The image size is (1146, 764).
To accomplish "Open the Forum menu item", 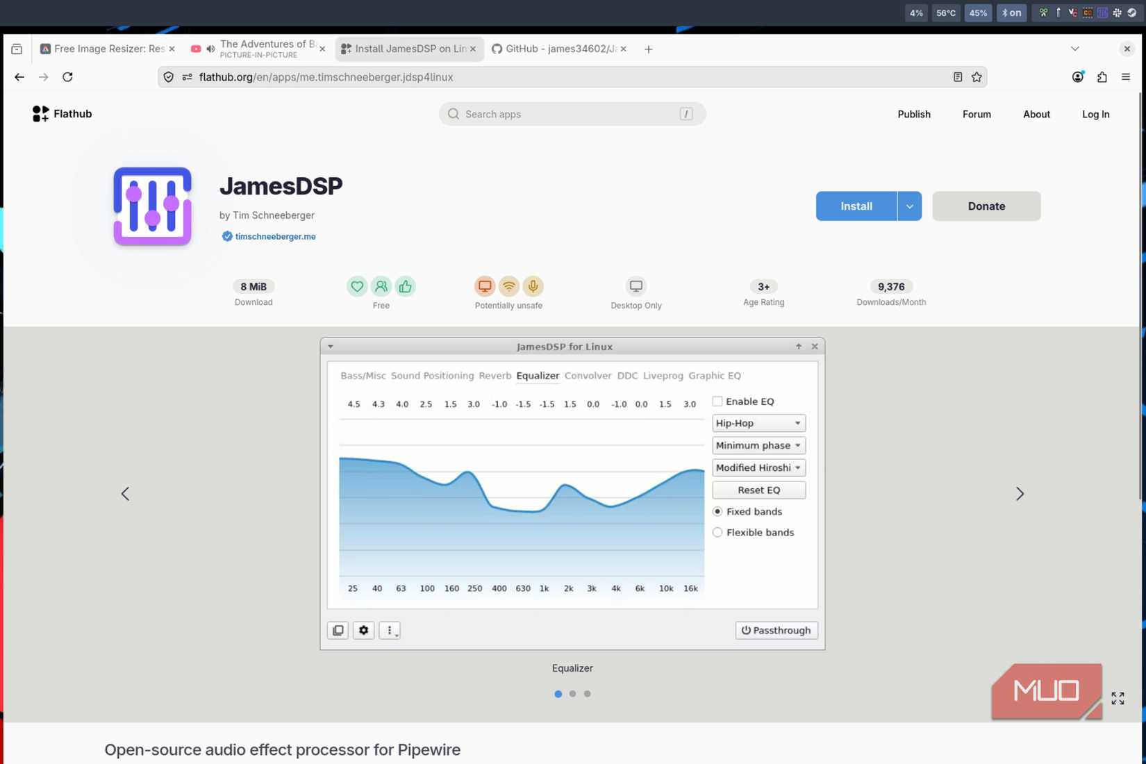I will point(976,114).
